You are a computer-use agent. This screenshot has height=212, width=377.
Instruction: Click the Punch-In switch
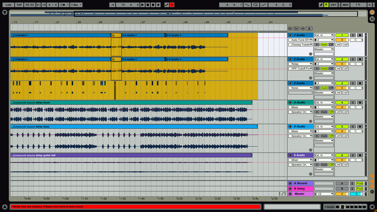point(248,5)
